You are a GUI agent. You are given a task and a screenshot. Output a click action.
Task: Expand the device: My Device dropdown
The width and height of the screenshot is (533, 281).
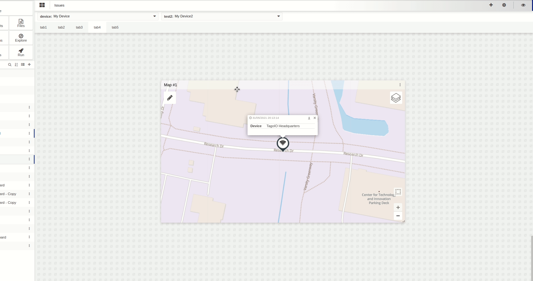[98, 16]
